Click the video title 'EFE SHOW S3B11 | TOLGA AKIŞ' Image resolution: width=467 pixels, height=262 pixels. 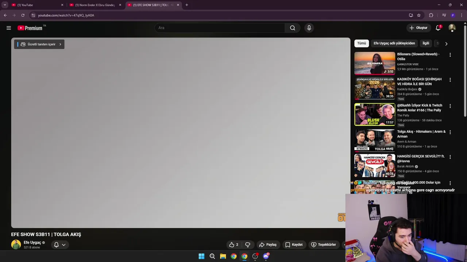point(46,234)
